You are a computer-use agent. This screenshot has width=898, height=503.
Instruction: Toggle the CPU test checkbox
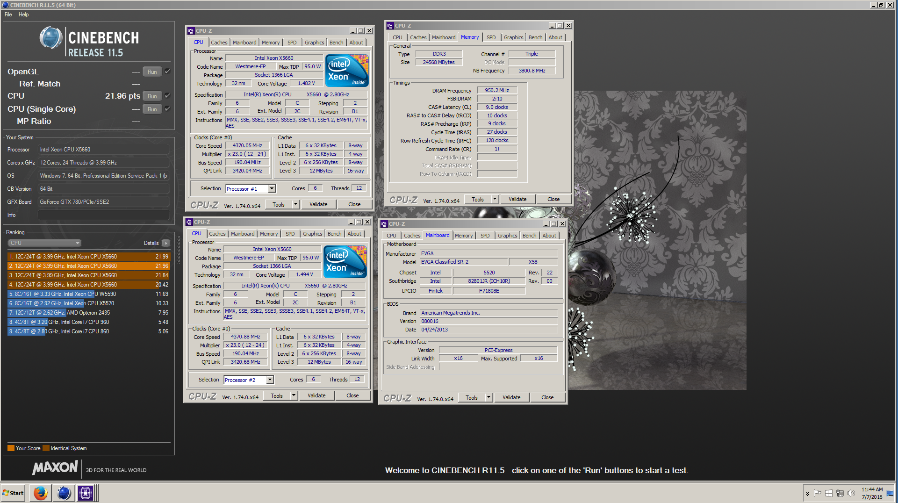pos(167,96)
